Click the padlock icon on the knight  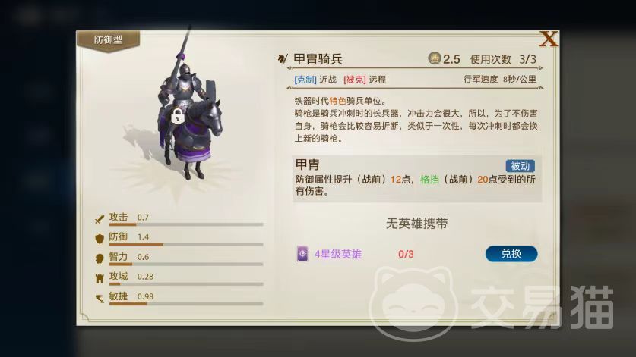(x=178, y=116)
